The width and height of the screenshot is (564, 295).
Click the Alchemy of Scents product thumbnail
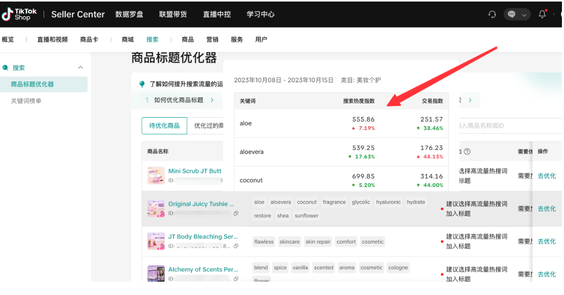tap(156, 274)
